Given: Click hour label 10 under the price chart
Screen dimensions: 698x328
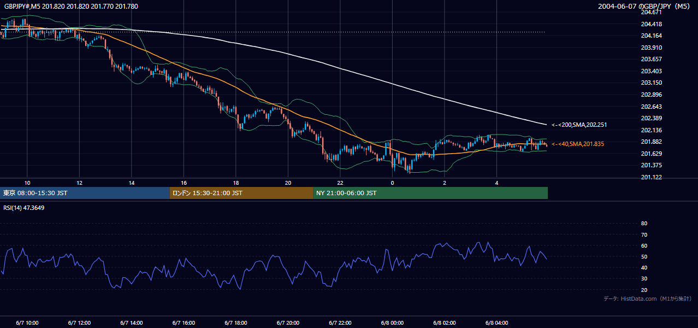Looking at the screenshot, I should coord(27,183).
